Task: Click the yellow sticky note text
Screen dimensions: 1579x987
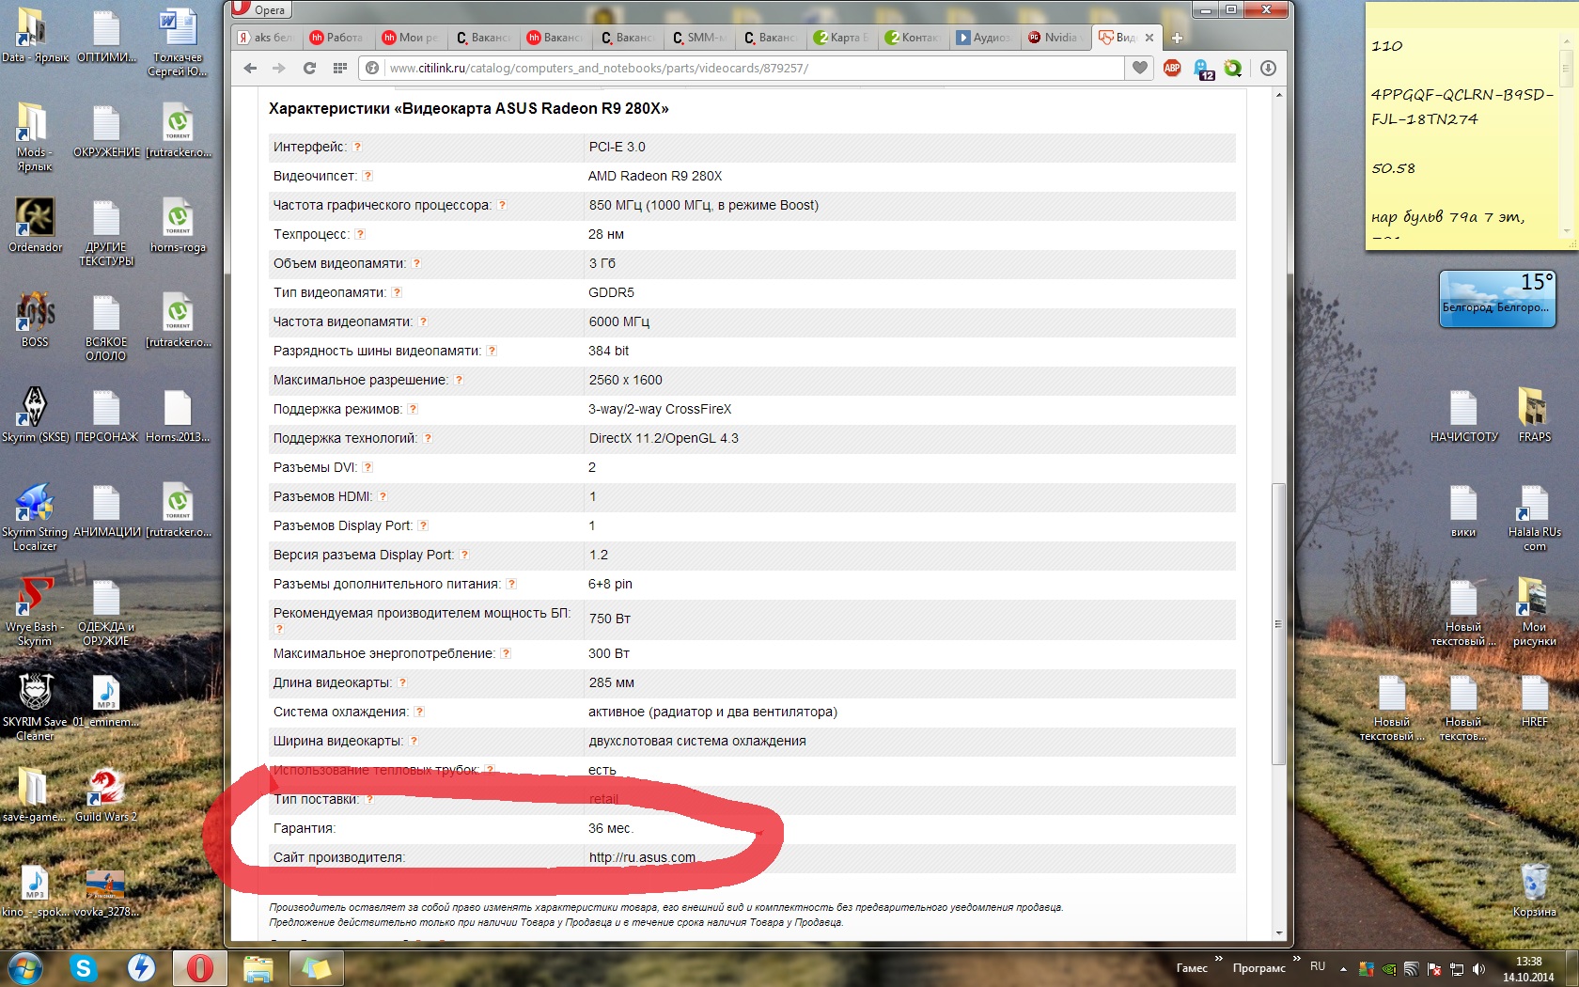Action: click(x=1462, y=132)
